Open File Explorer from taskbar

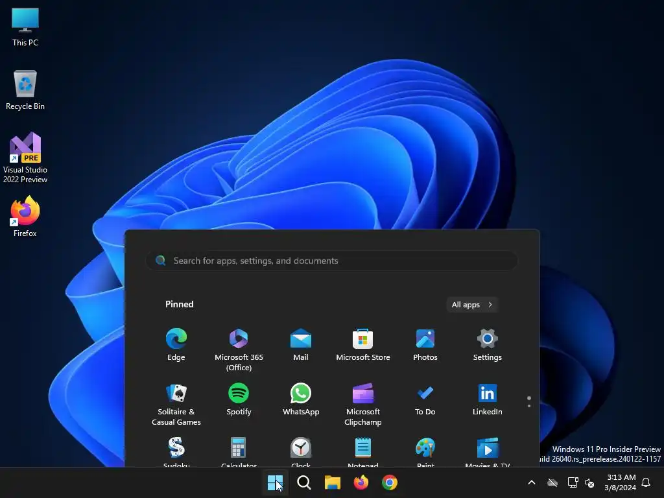(x=333, y=482)
